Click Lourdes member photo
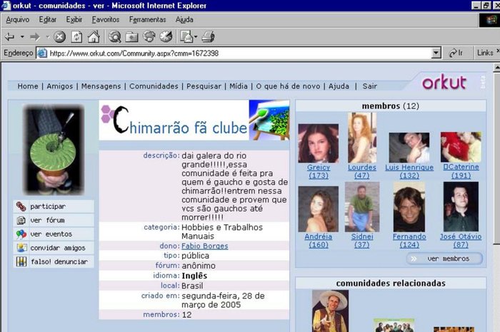Image resolution: width=500 pixels, height=332 pixels. click(362, 138)
